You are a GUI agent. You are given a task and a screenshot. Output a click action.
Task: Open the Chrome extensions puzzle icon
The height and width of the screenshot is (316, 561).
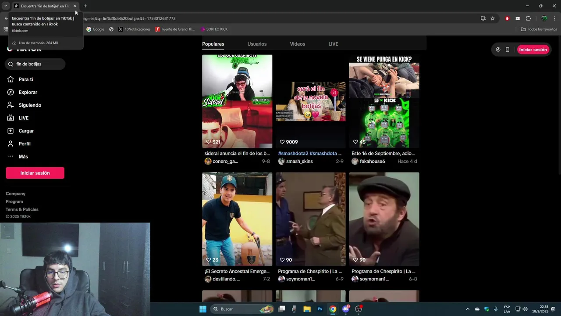point(528,18)
